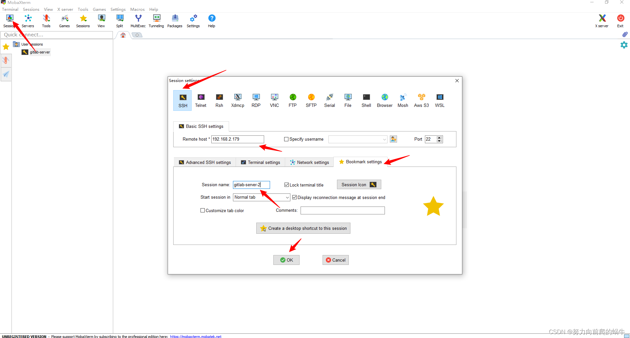Confirm the session with OK button
The image size is (630, 338).
[x=286, y=260]
